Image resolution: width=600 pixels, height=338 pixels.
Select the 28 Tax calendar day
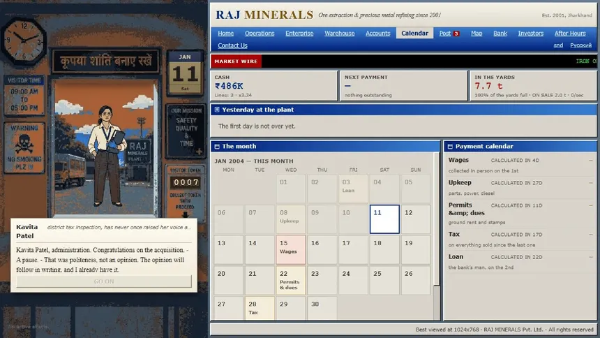click(x=260, y=308)
